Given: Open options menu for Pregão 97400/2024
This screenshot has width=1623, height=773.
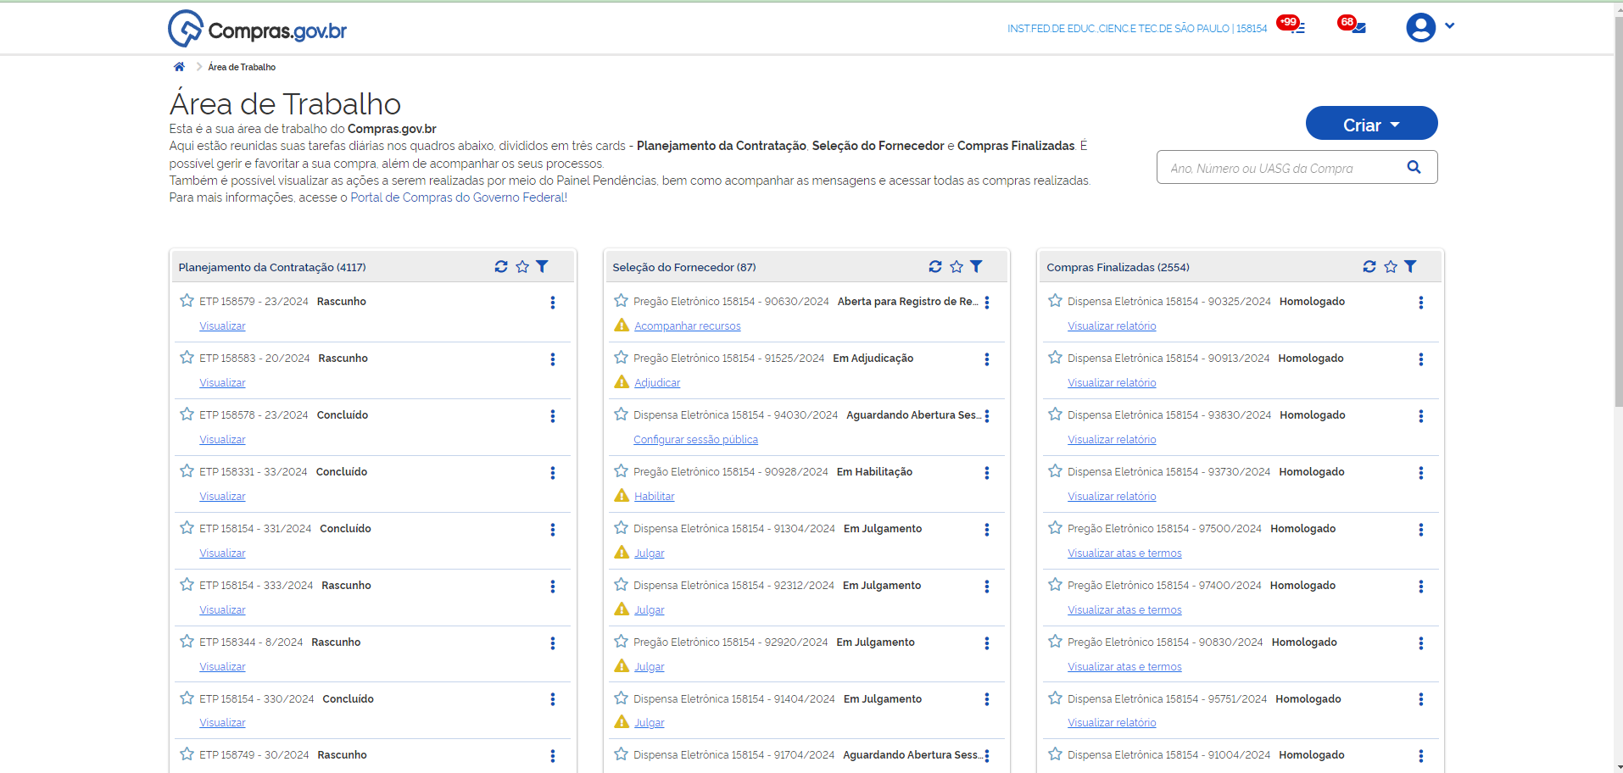Looking at the screenshot, I should point(1421,587).
